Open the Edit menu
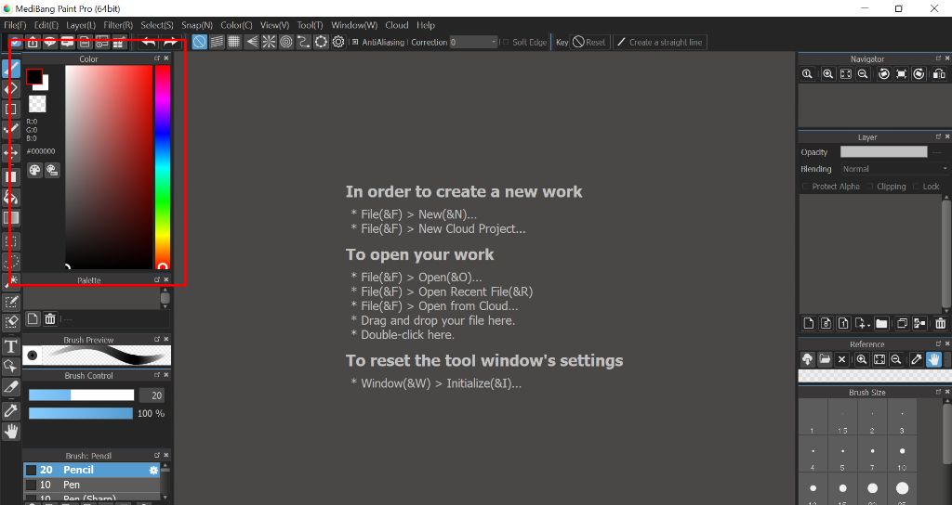The width and height of the screenshot is (952, 505). 46,25
